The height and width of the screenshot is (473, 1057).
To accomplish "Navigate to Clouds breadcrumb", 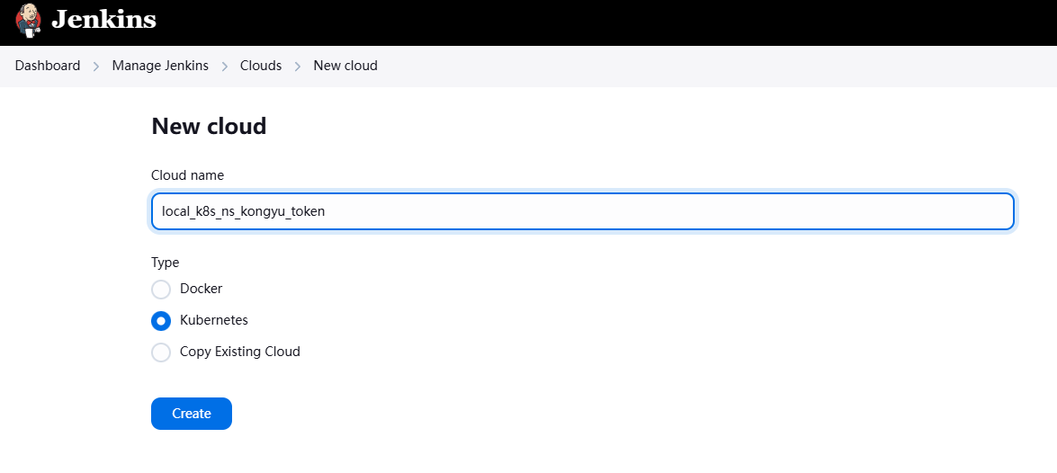I will [261, 66].
